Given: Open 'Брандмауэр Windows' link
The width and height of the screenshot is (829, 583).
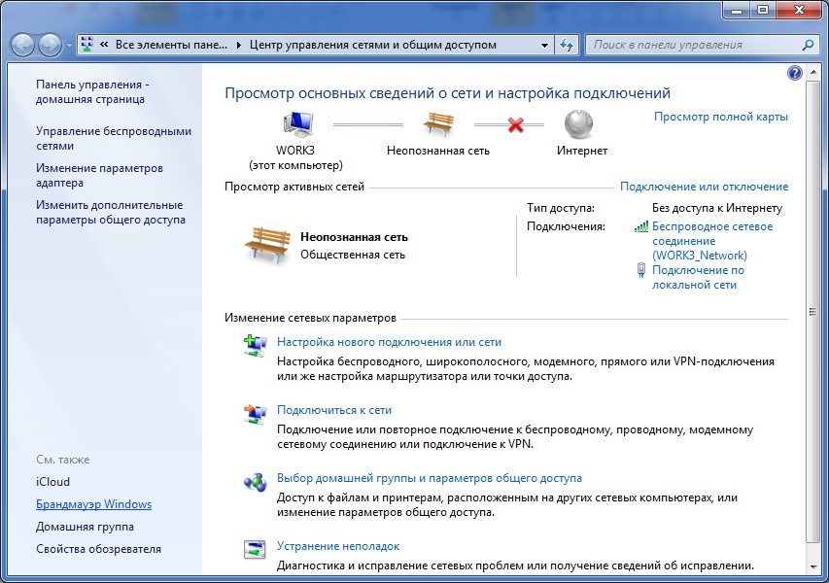Looking at the screenshot, I should tap(93, 504).
